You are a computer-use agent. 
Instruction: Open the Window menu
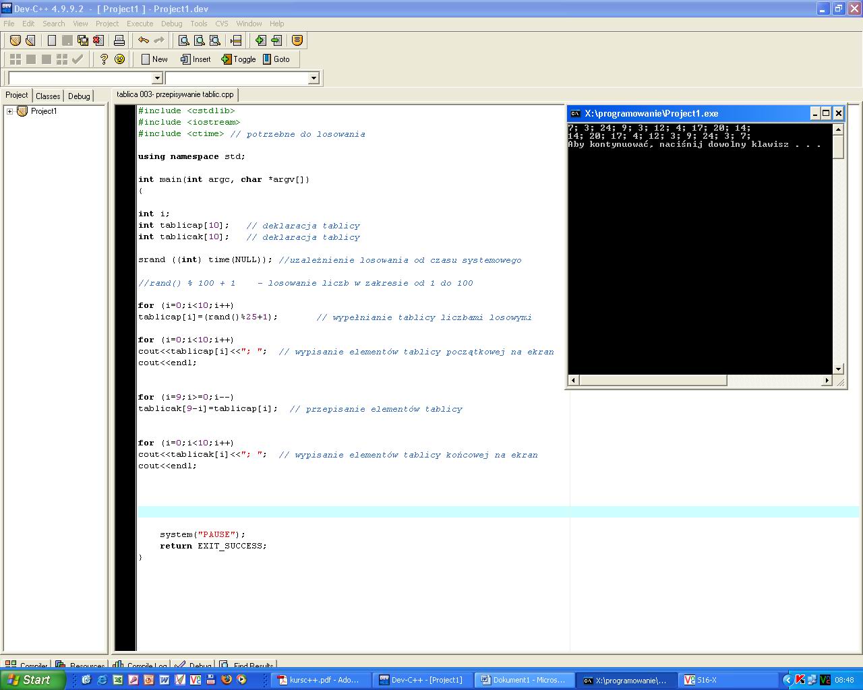[x=249, y=24]
